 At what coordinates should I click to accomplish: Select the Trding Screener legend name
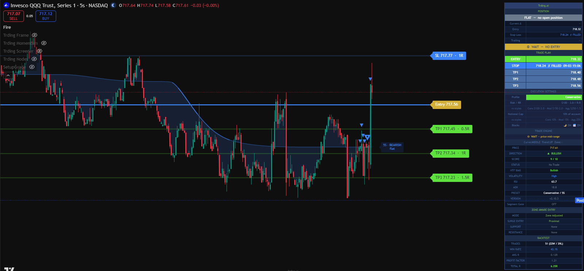coord(18,51)
